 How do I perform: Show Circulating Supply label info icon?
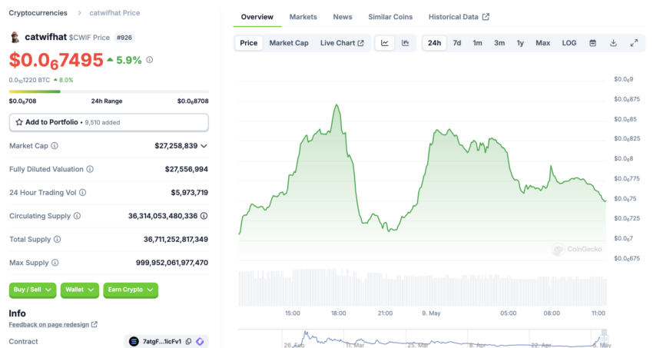point(77,216)
